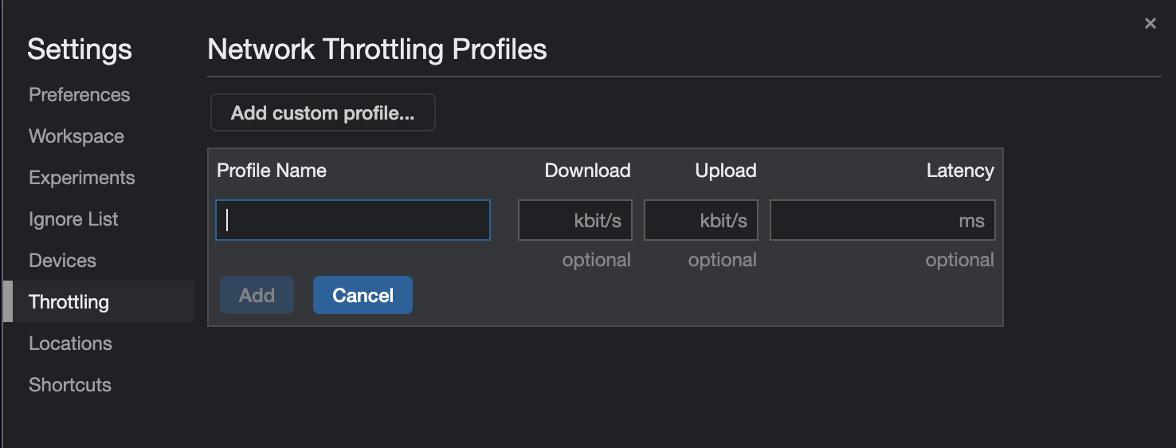Select the Devices settings tab
The image size is (1176, 448).
pyautogui.click(x=62, y=261)
